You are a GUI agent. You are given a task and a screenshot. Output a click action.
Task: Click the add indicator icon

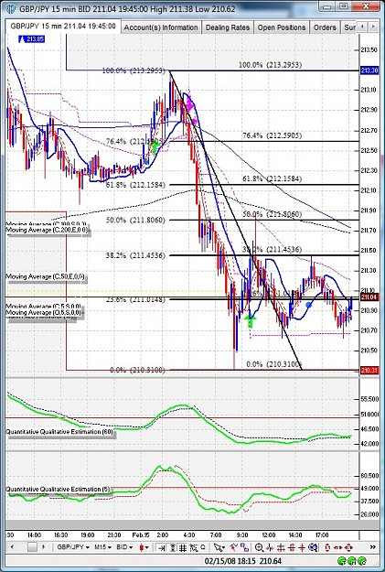233,547
